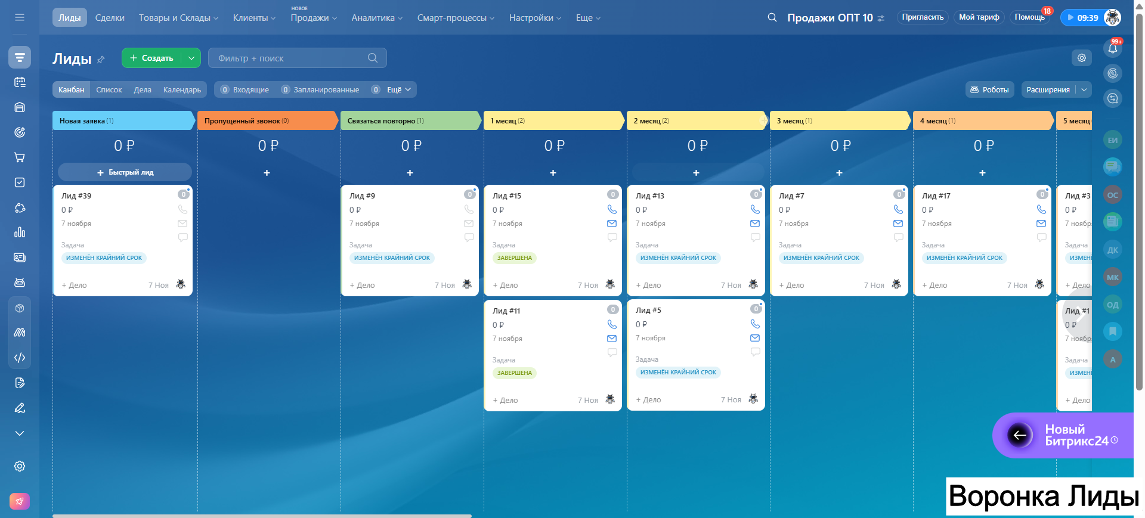Click back arrow on Новый Битрикс24 banner
This screenshot has width=1145, height=518.
[x=1020, y=435]
